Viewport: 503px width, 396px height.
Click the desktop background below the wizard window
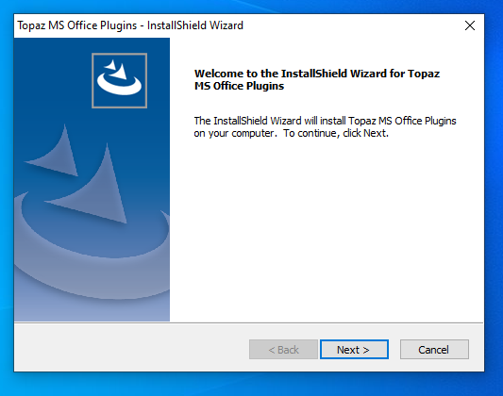click(x=250, y=385)
